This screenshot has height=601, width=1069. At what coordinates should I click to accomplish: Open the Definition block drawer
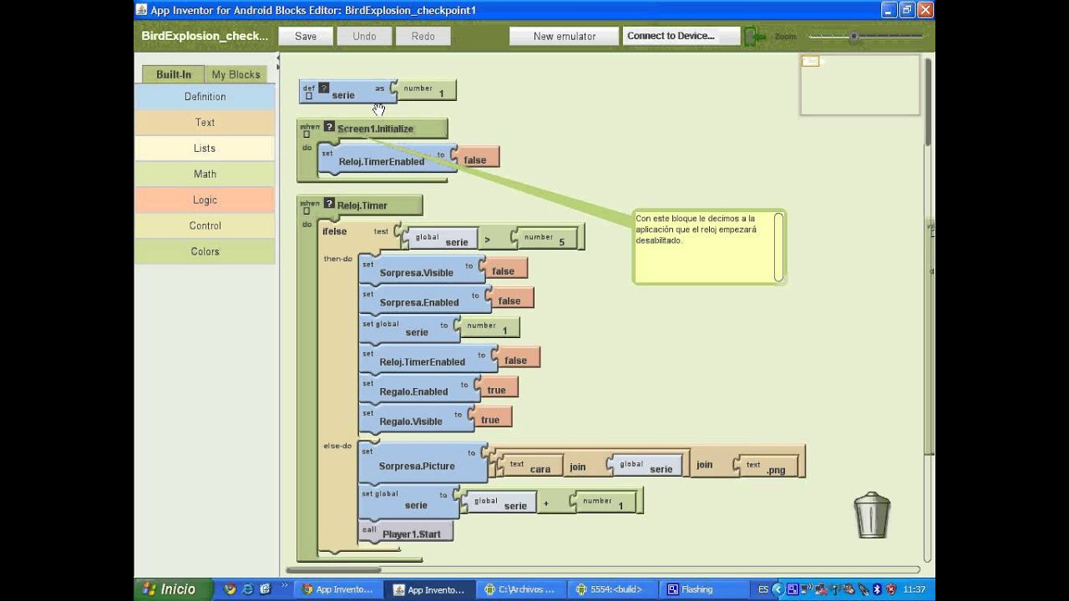click(x=205, y=96)
